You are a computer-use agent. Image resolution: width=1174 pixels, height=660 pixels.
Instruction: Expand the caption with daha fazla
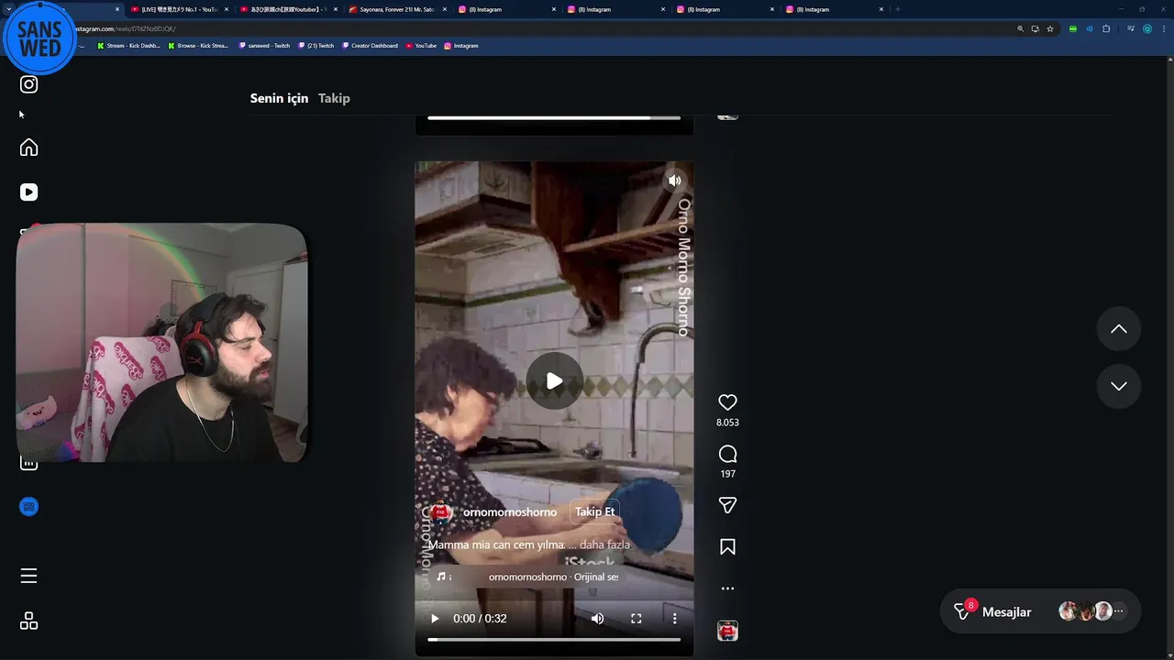[604, 544]
